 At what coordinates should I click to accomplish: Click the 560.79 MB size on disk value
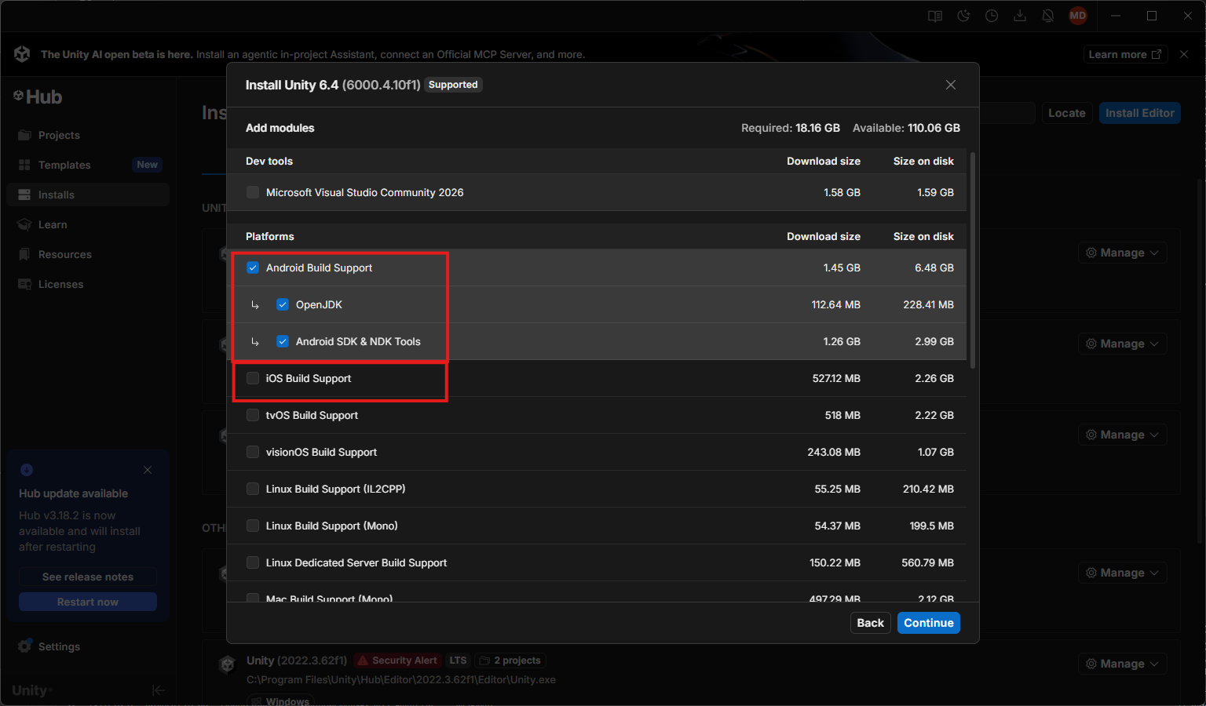tap(928, 562)
